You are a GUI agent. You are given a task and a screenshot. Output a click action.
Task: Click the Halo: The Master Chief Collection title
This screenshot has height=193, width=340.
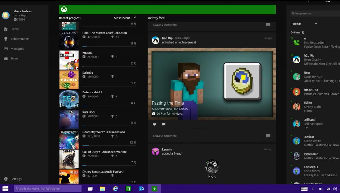(104, 33)
